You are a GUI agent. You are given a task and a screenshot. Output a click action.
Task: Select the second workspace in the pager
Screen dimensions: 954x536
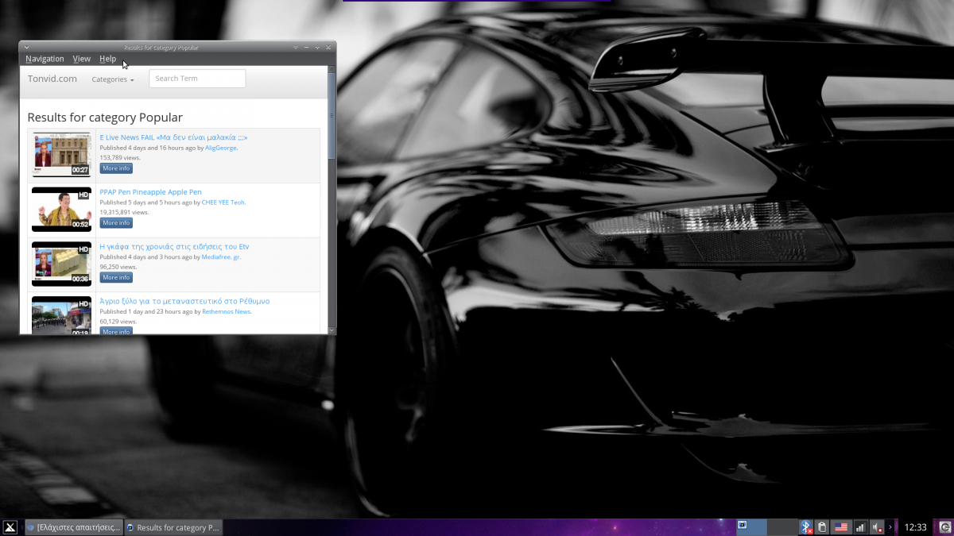782,527
